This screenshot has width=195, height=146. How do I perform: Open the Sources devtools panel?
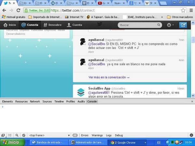click(47, 102)
